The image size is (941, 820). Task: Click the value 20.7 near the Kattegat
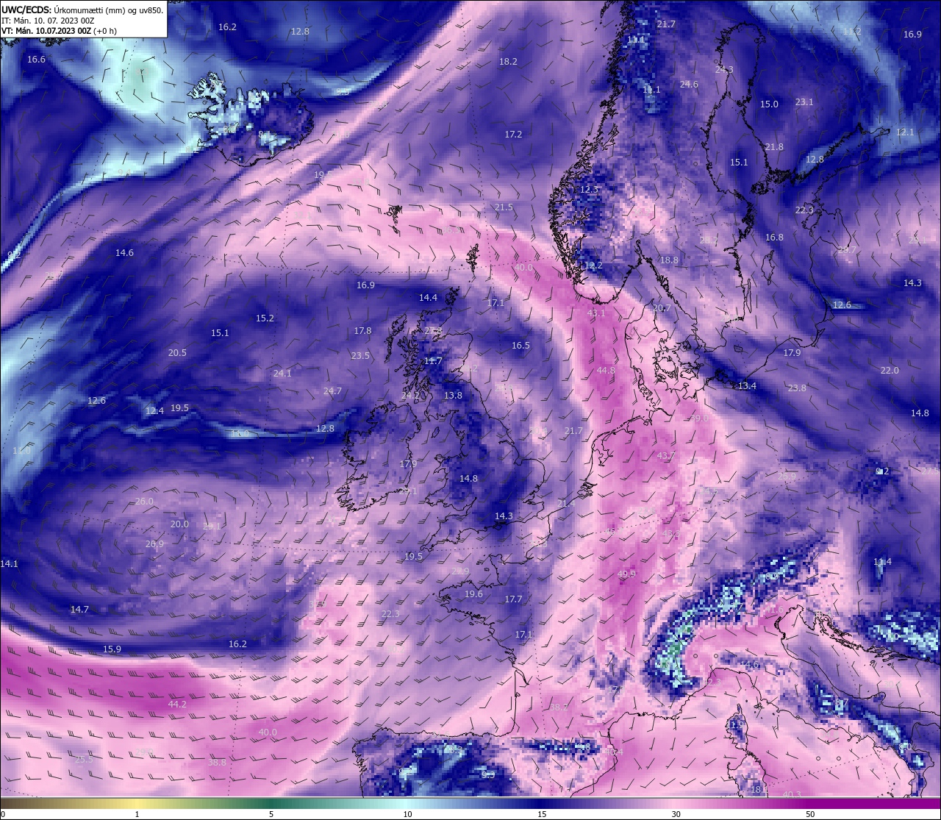[x=662, y=308]
